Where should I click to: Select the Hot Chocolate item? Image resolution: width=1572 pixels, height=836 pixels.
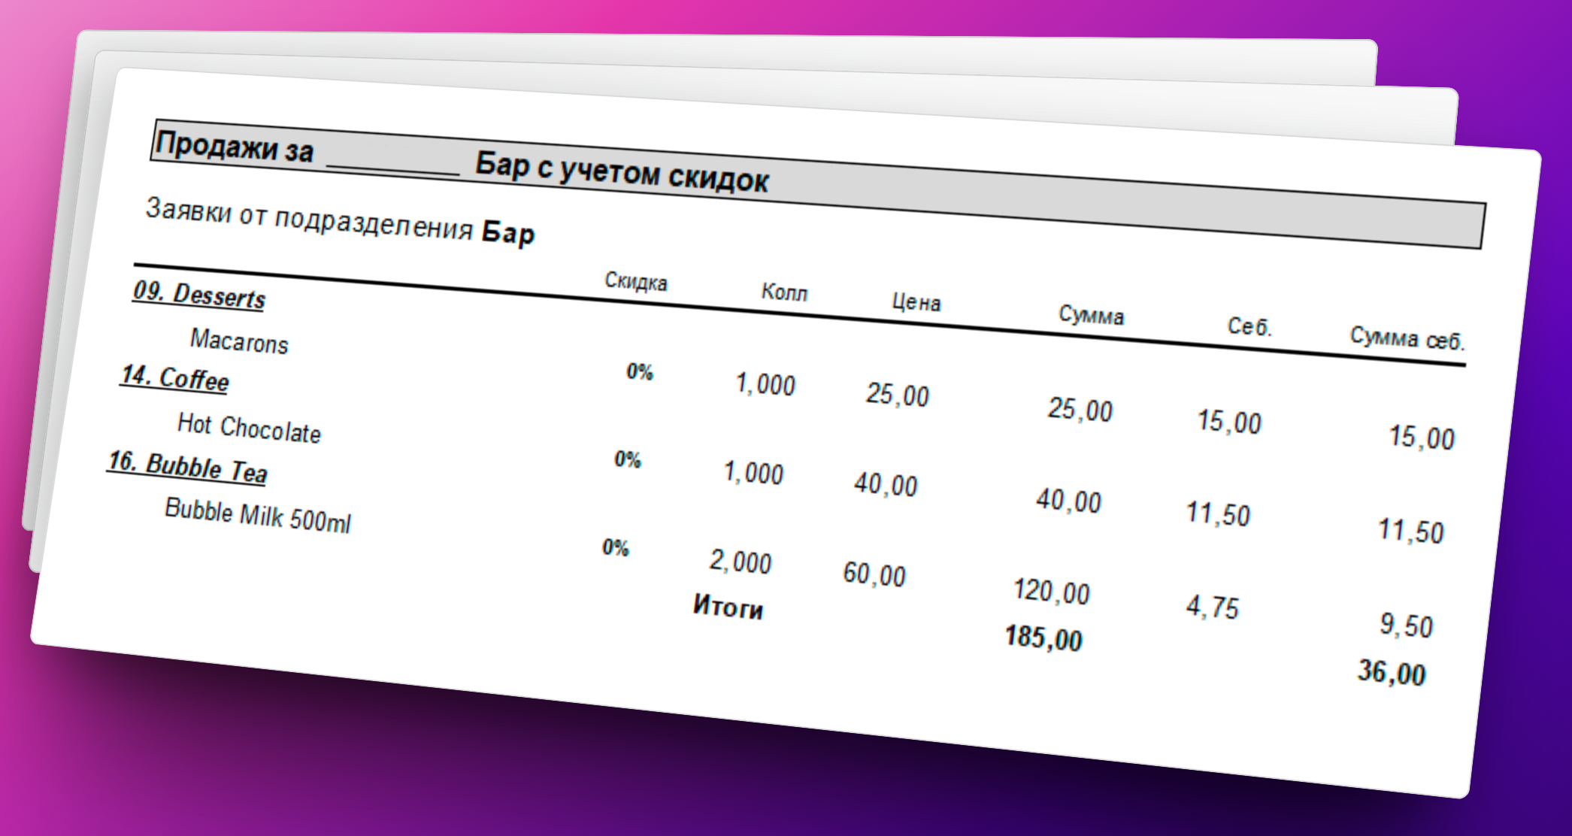pos(249,428)
